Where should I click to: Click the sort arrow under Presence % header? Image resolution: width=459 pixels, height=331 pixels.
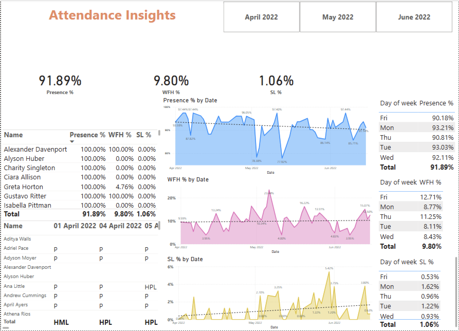72,142
